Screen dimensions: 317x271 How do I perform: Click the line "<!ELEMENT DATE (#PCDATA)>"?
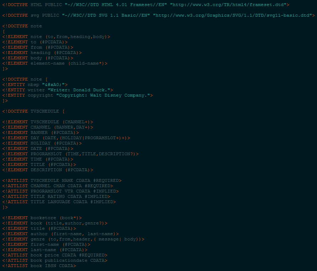click(x=38, y=148)
